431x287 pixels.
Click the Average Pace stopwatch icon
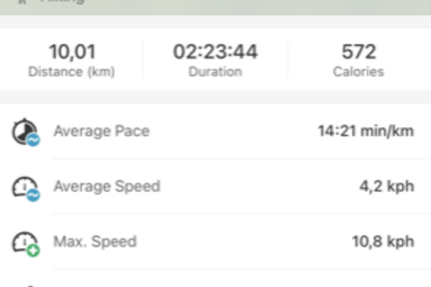(x=26, y=132)
